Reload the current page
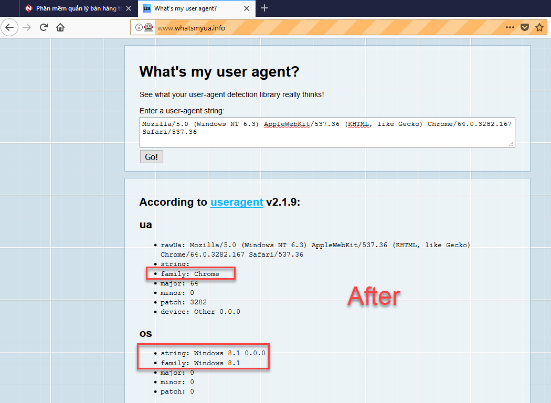The width and height of the screenshot is (551, 403). coord(44,27)
